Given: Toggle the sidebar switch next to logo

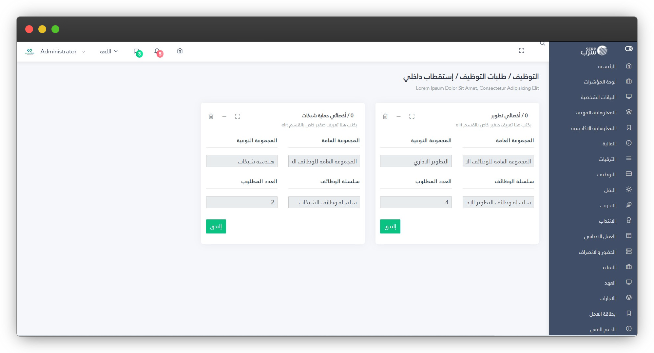Looking at the screenshot, I should coord(628,49).
